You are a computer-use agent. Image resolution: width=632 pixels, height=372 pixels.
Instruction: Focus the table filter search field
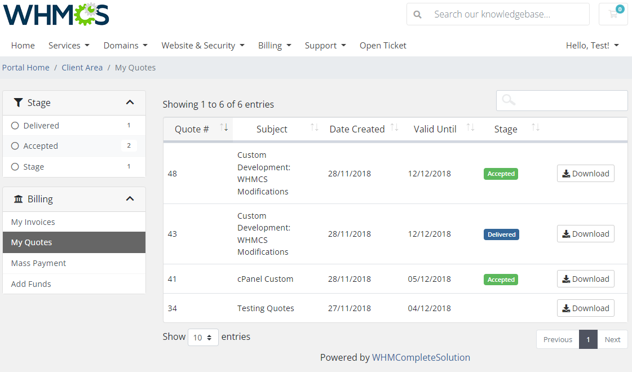(562, 100)
